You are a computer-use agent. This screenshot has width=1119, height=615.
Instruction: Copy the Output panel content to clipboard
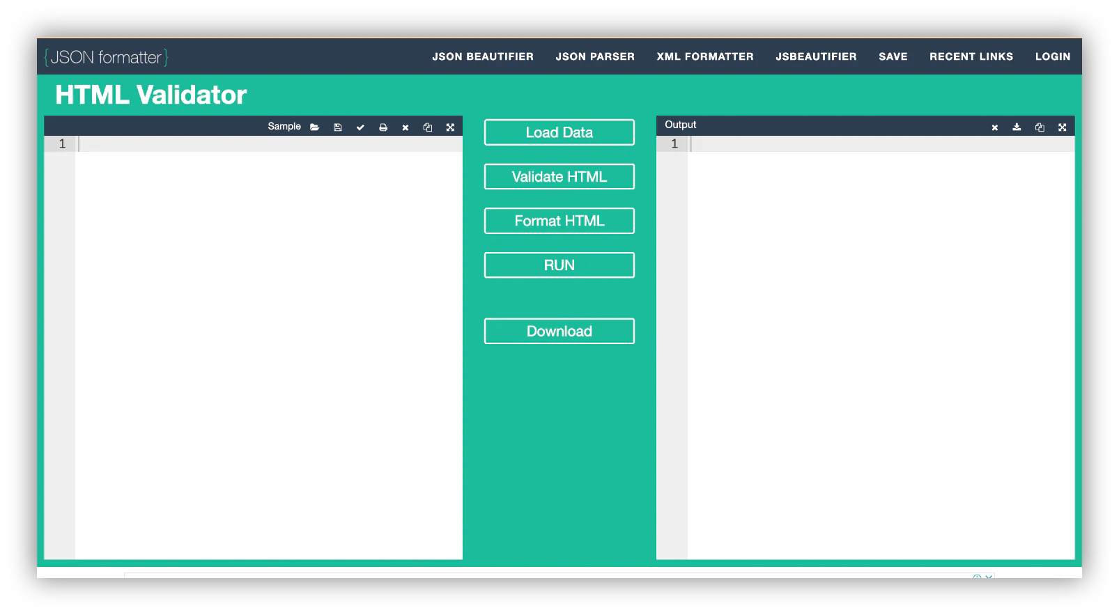tap(1040, 127)
